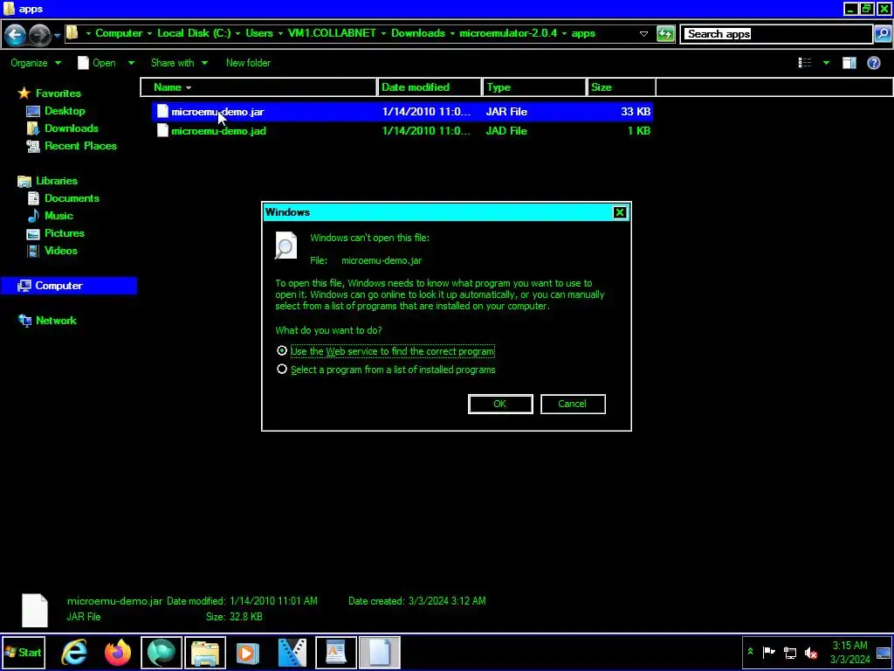Open Videos library
This screenshot has height=671, width=894.
coord(61,251)
